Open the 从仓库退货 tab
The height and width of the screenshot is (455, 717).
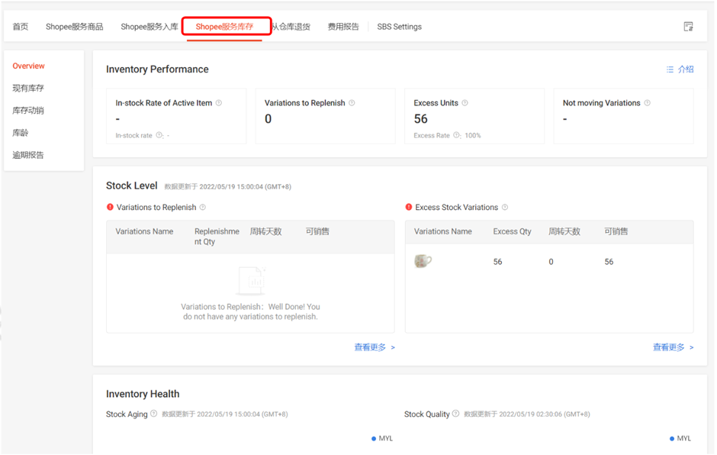(291, 27)
